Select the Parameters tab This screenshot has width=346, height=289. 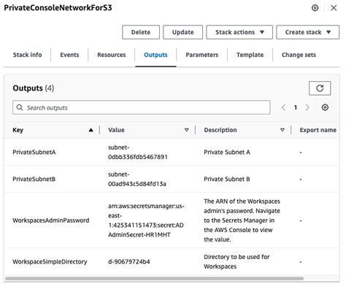201,55
